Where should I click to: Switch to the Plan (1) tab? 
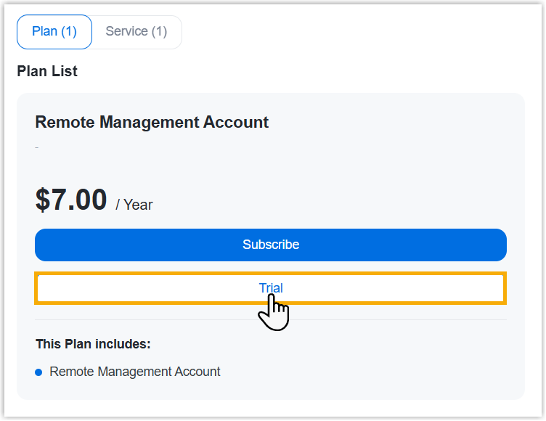[54, 32]
